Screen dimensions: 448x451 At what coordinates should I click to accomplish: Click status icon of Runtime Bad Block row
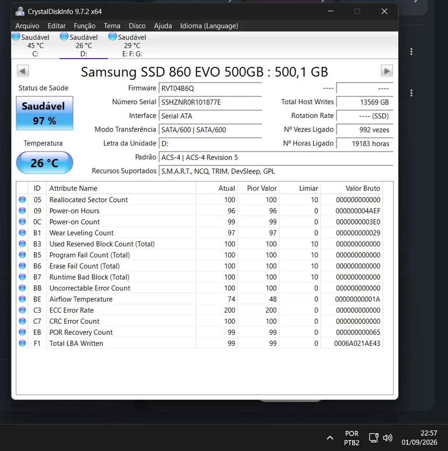tap(22, 277)
